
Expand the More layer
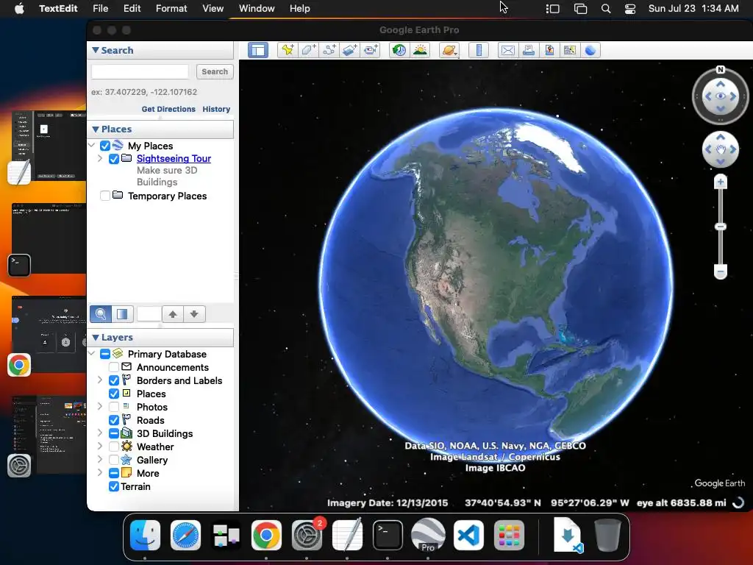(100, 473)
